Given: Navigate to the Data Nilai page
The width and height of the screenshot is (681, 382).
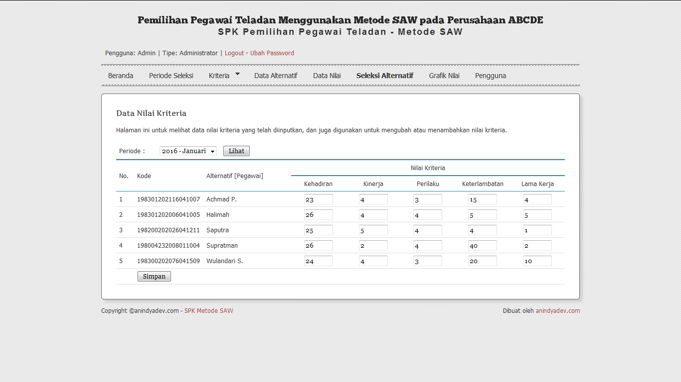Looking at the screenshot, I should 327,76.
